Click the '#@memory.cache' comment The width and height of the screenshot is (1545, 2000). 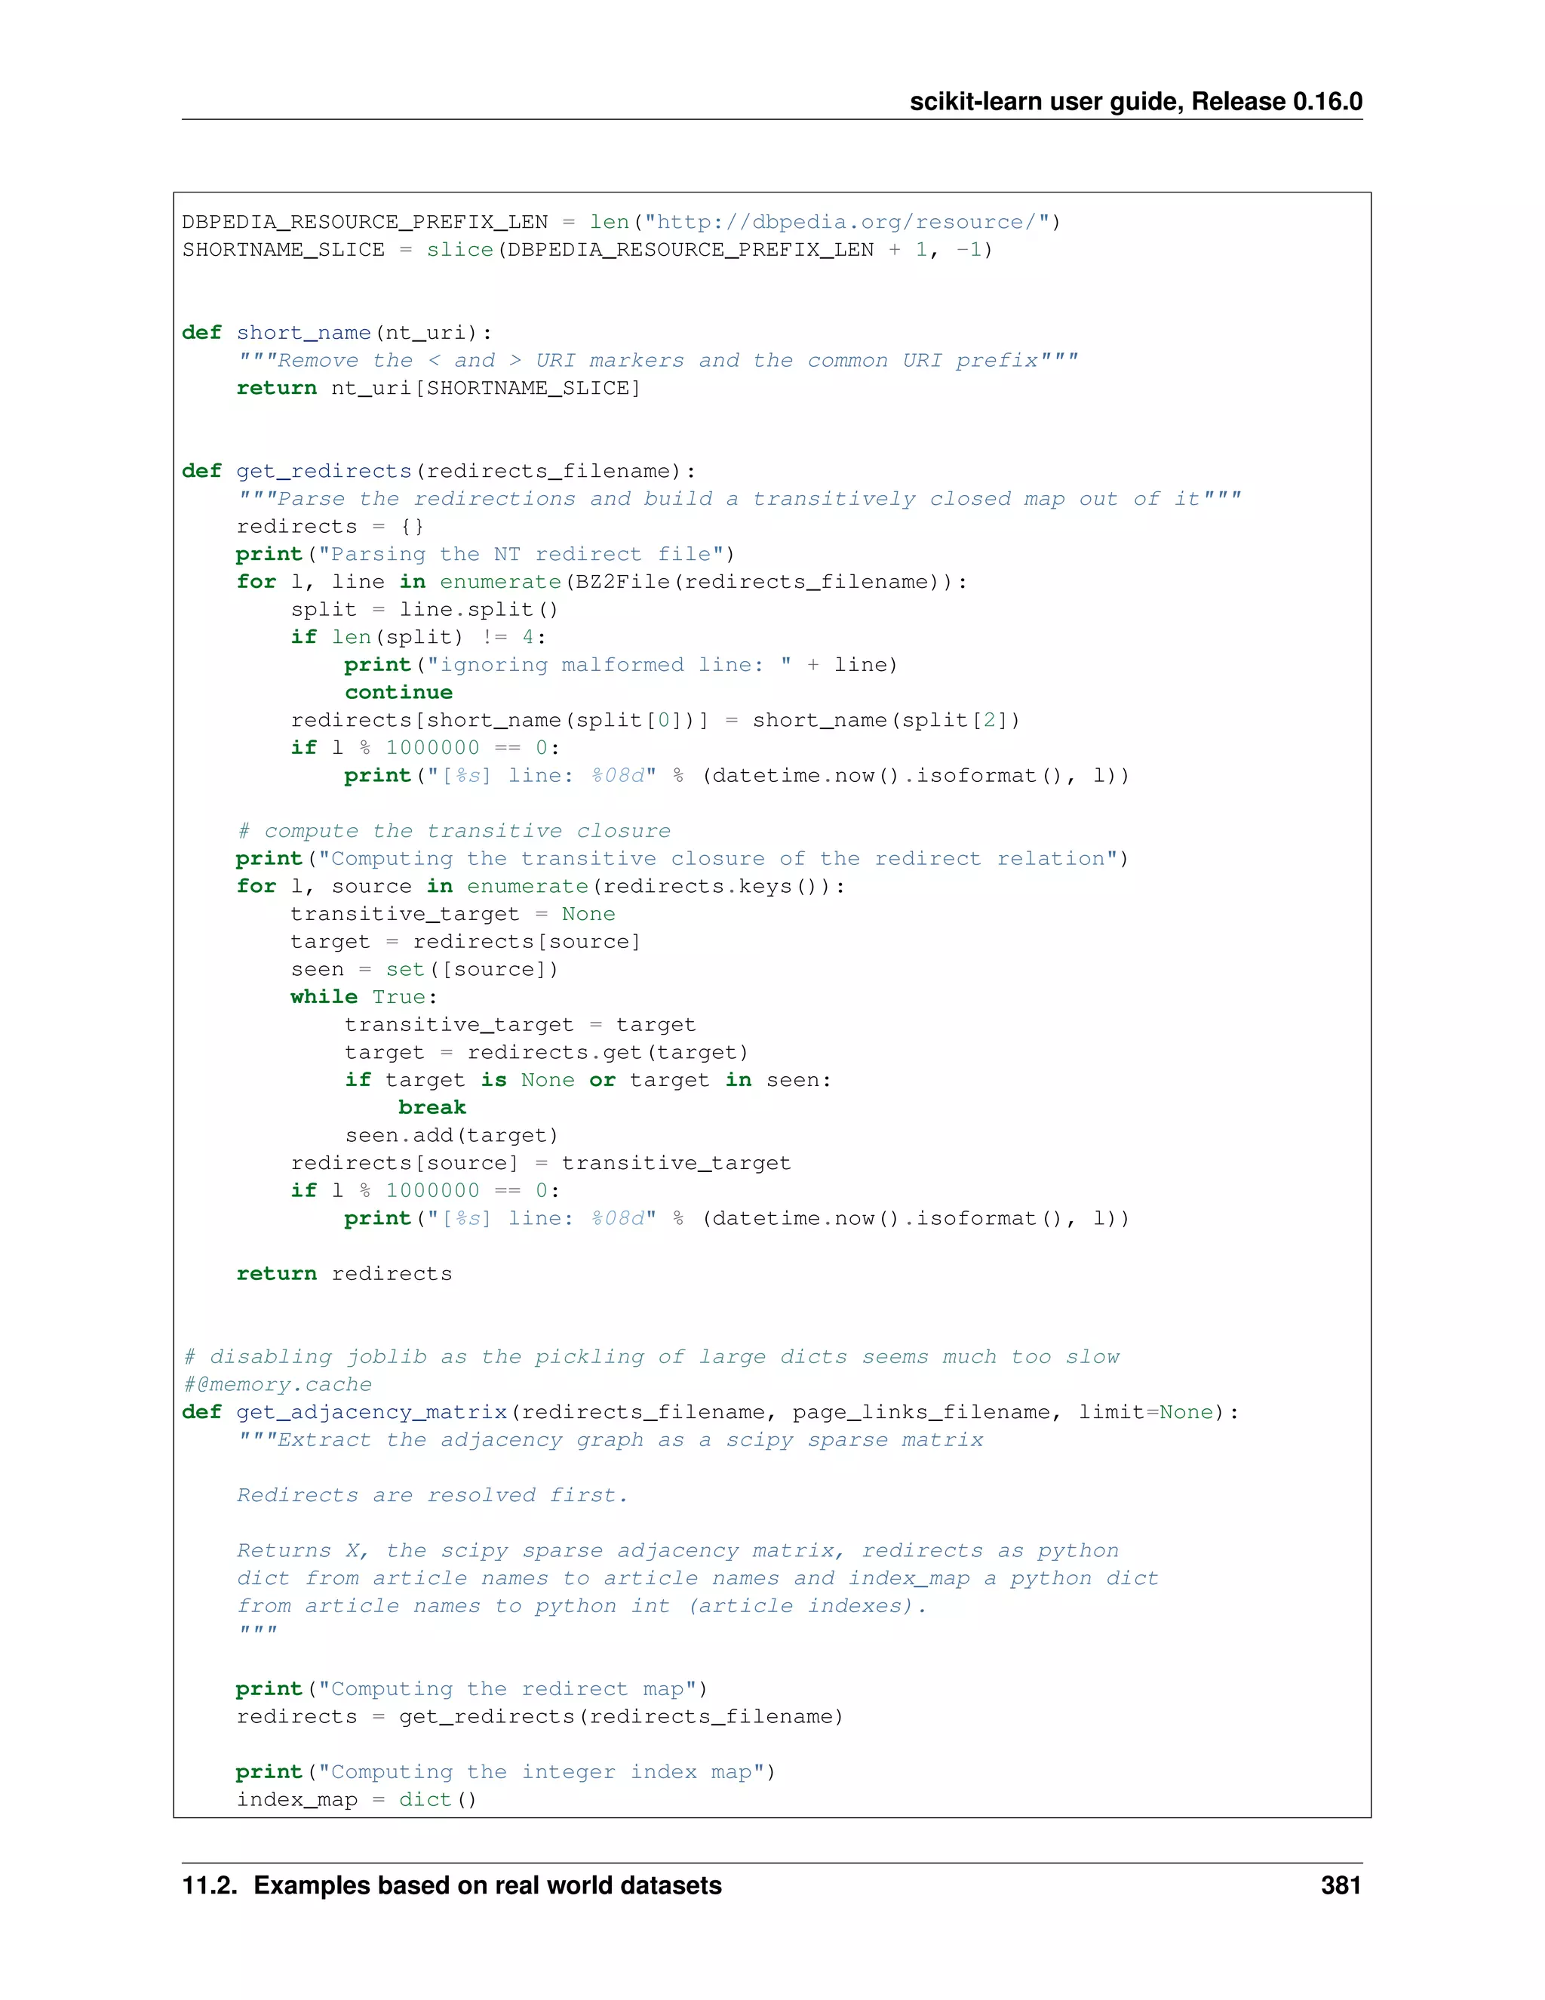tap(278, 1385)
